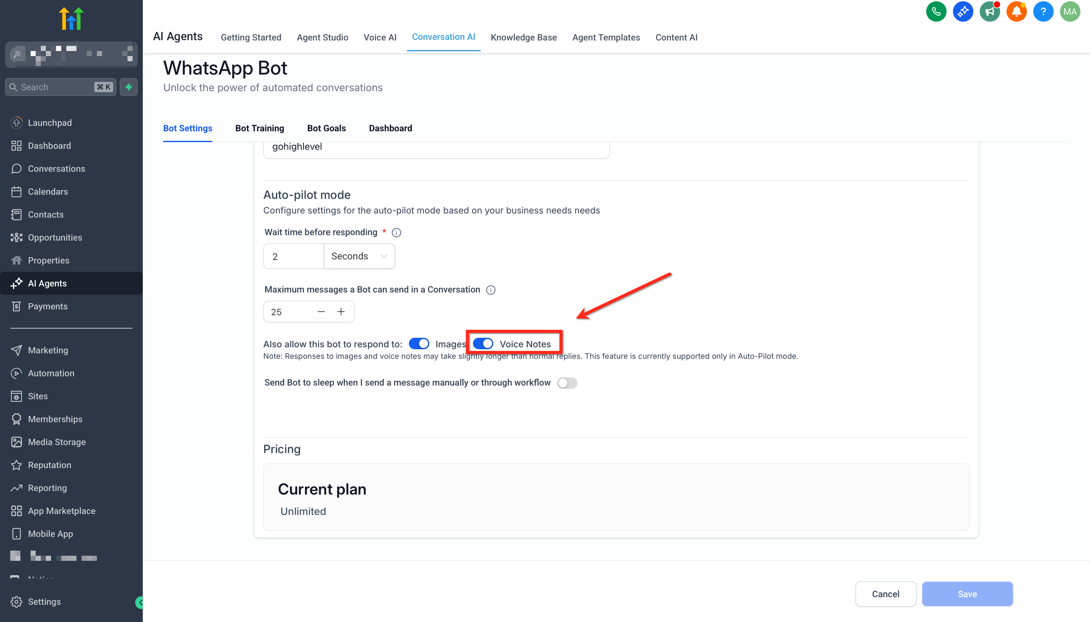Switch to the Bot Training tab
This screenshot has width=1090, height=622.
(259, 128)
